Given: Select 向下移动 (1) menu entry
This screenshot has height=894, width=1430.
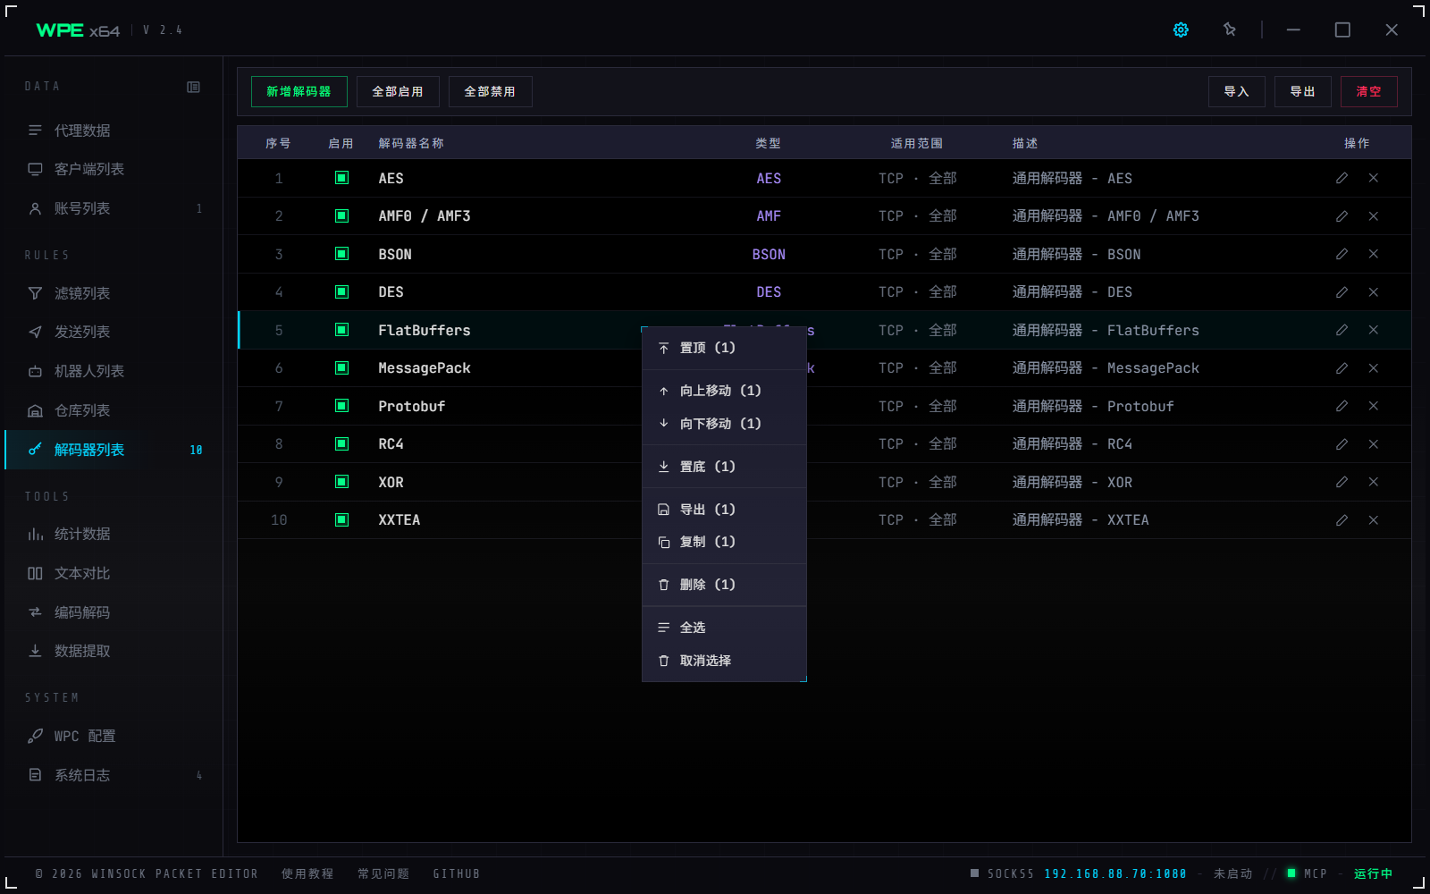Looking at the screenshot, I should 724,424.
